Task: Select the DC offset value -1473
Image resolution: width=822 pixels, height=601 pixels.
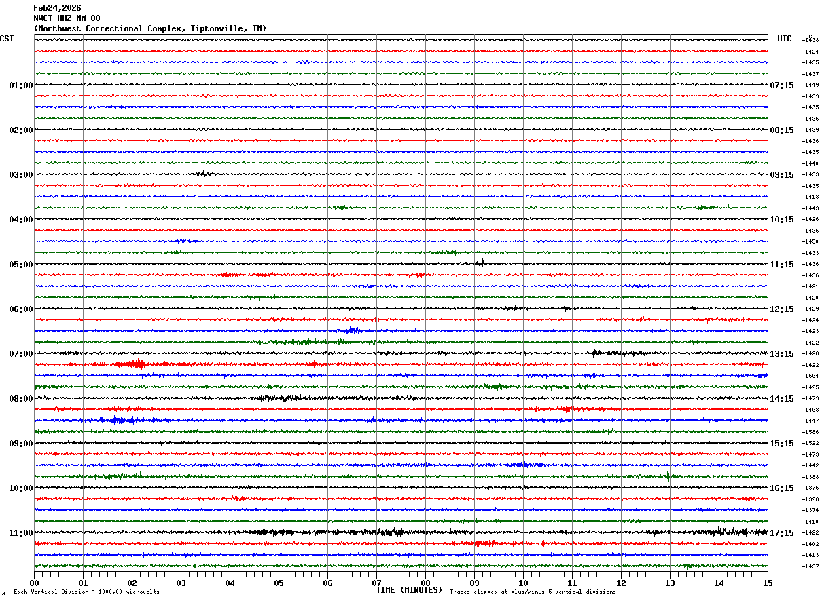Action: [x=810, y=454]
